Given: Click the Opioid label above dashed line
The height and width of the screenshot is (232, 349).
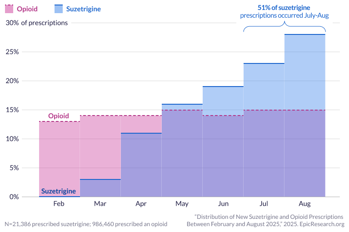Looking at the screenshot, I should point(59,116).
